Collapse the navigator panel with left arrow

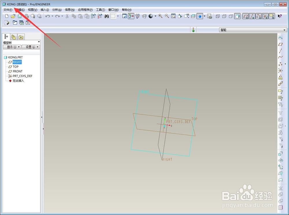[x=42, y=117]
